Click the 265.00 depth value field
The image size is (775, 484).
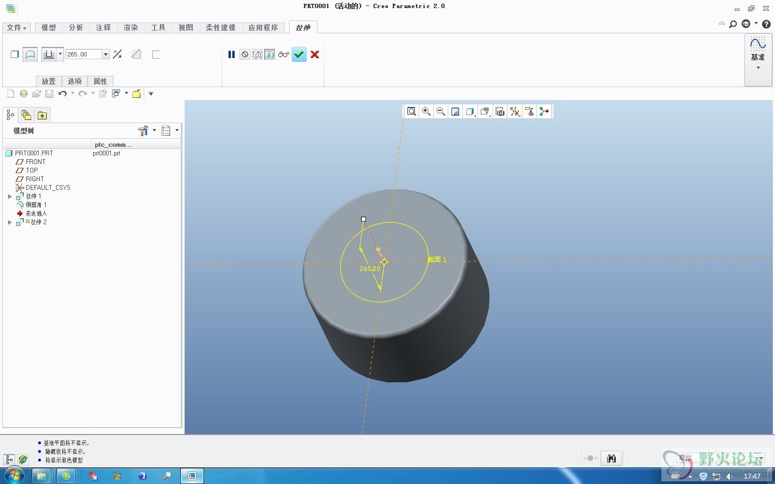(x=83, y=54)
